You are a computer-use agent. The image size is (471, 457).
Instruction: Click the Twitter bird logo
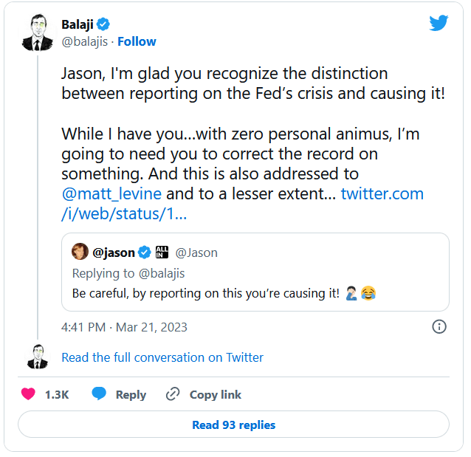(439, 24)
